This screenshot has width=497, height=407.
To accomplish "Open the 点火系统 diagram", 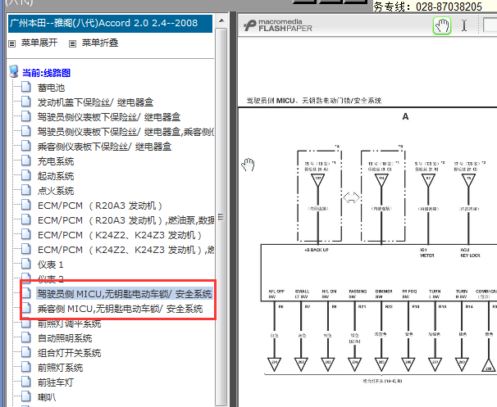I will click(56, 191).
